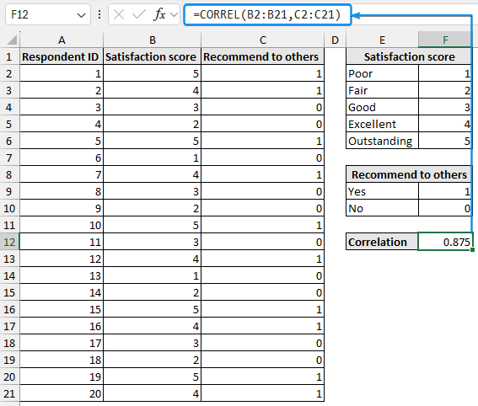Select the 'Poor' cell
The image size is (478, 406).
coord(382,74)
